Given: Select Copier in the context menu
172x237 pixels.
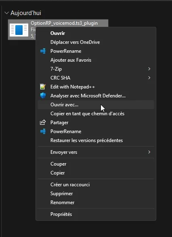Looking at the screenshot, I should 96,173.
